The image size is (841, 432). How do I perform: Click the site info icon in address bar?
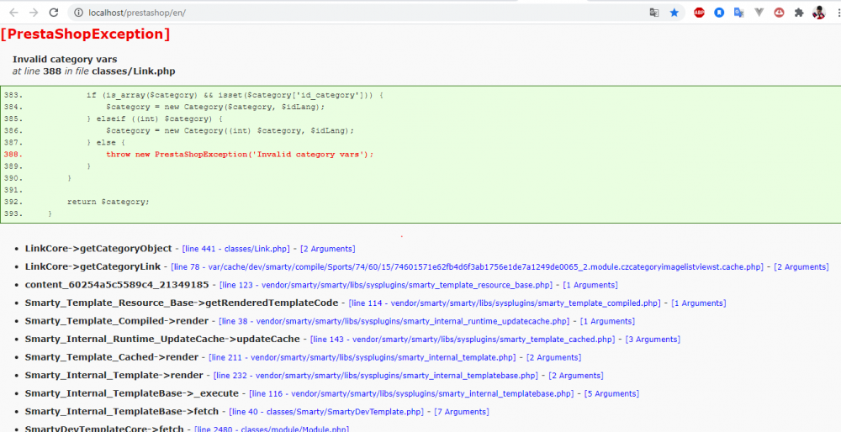pyautogui.click(x=78, y=13)
